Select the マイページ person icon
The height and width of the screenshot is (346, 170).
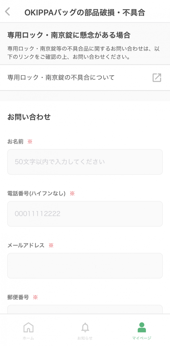click(x=142, y=328)
